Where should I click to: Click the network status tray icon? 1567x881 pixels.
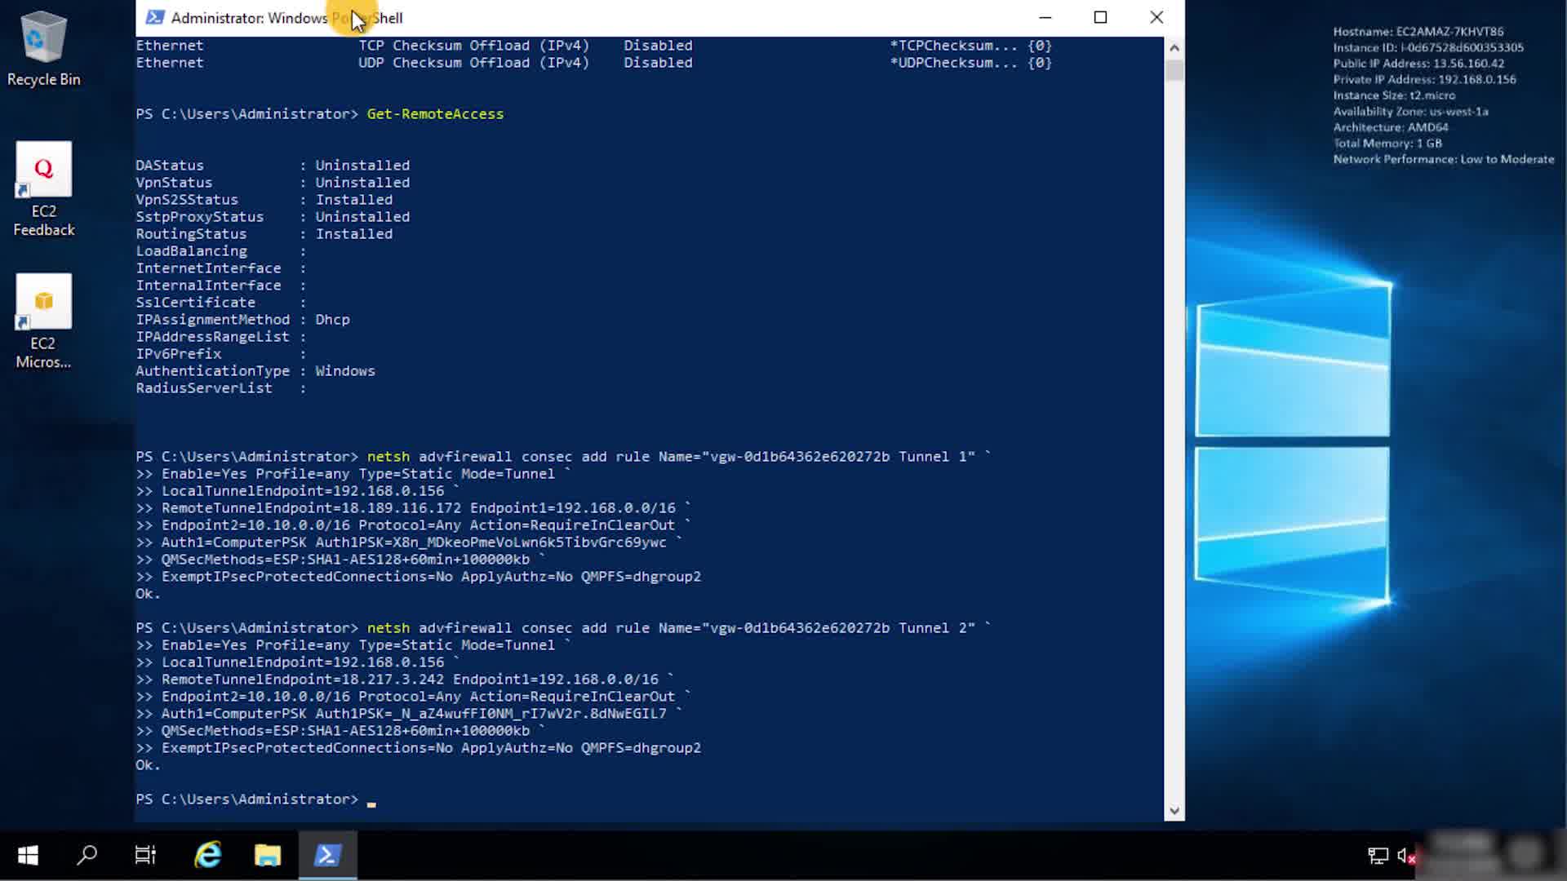[1378, 855]
